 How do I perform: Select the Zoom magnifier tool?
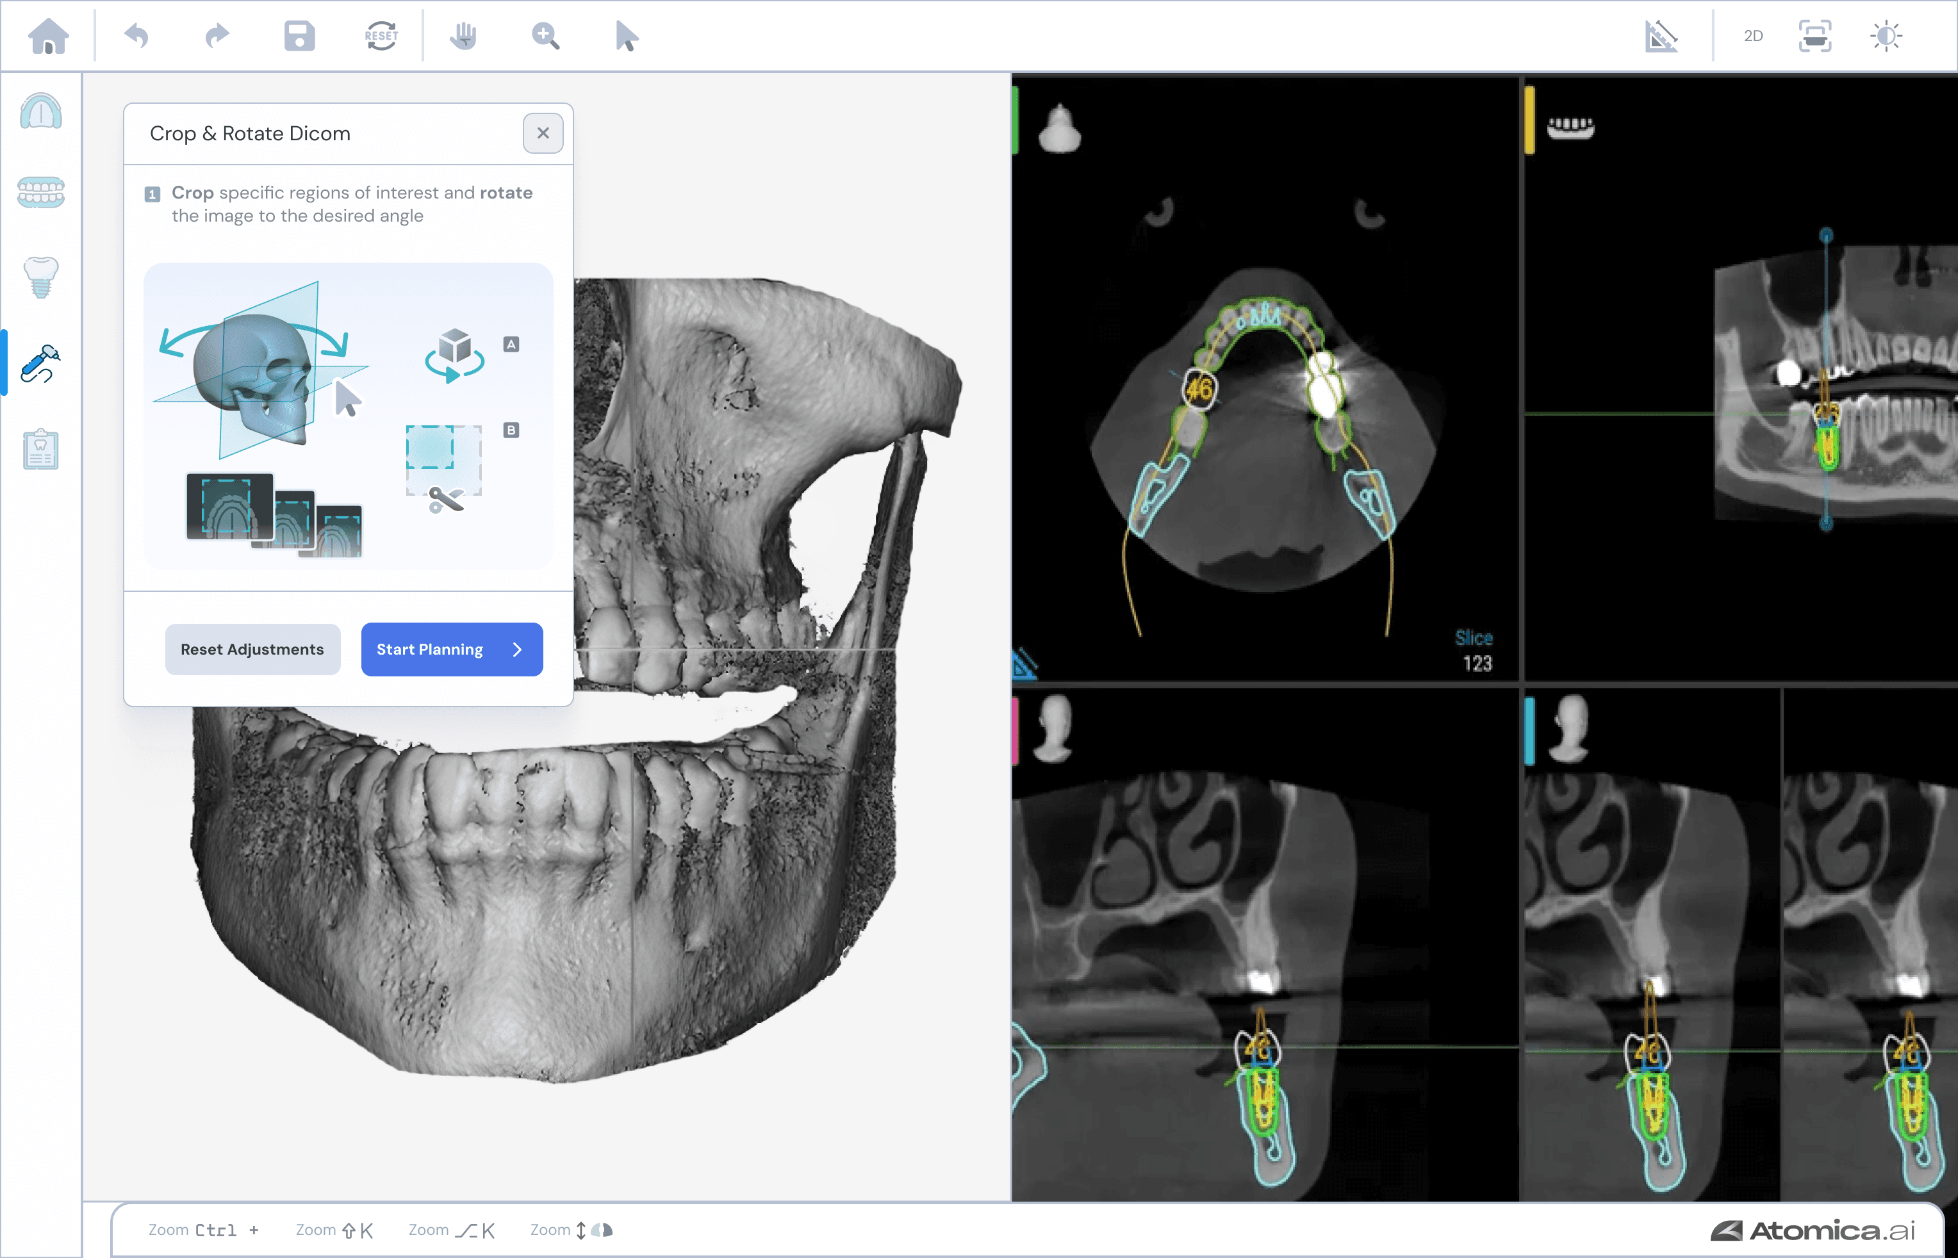tap(545, 36)
